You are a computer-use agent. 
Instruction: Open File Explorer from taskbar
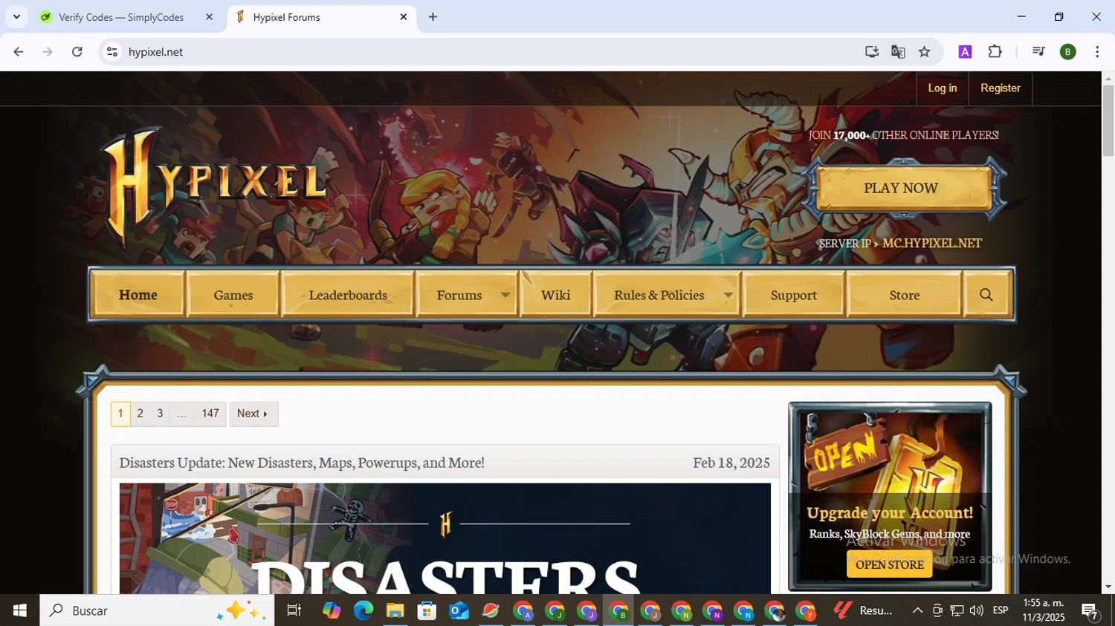click(395, 610)
